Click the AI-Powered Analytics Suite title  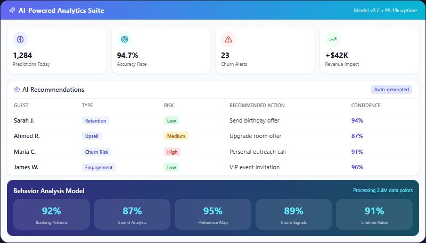61,11
